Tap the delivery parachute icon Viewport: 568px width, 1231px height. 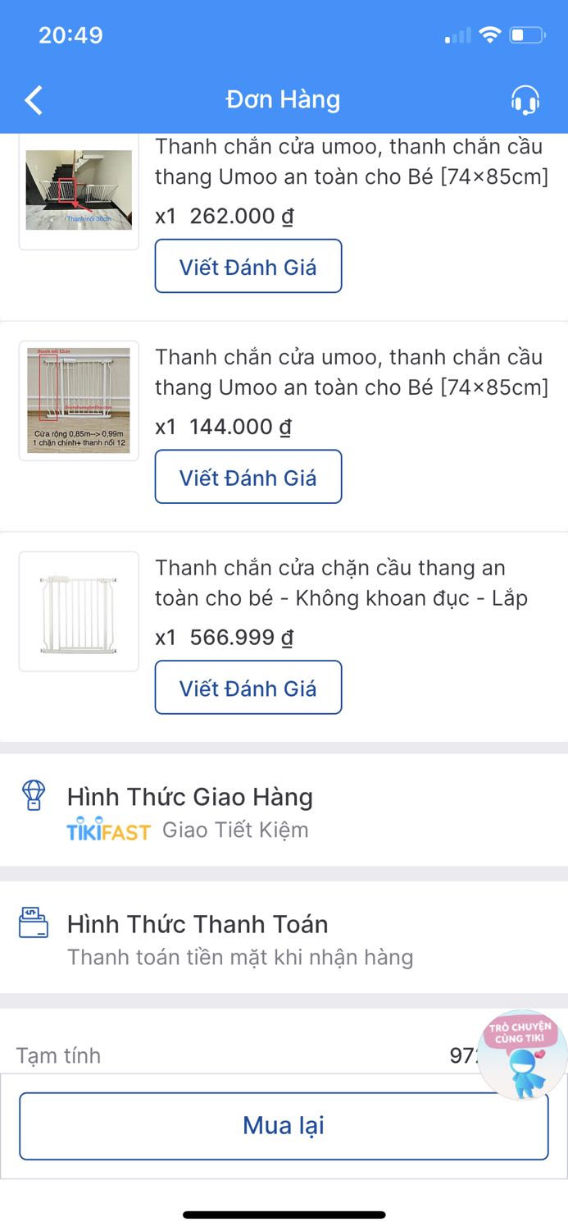click(x=33, y=796)
